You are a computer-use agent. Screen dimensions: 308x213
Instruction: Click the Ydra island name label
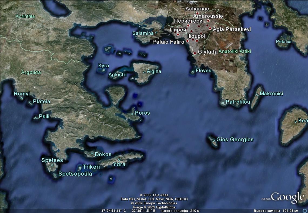coord(119,164)
